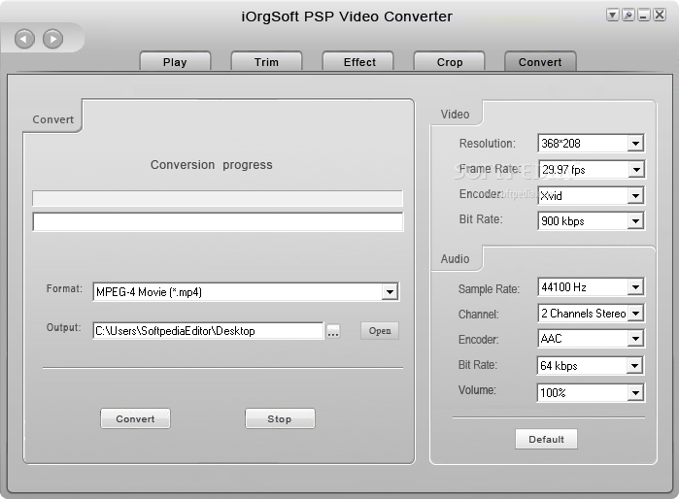The width and height of the screenshot is (679, 499).
Task: Open the video Bit Rate 900 kbps dropdown
Action: [x=635, y=221]
